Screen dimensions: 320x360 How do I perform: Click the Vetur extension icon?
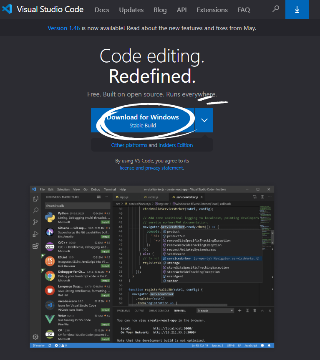pyautogui.click(x=50, y=319)
